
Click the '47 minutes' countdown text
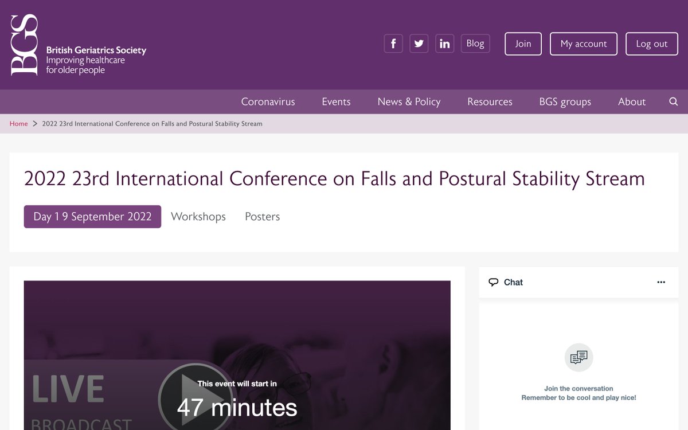pos(237,408)
